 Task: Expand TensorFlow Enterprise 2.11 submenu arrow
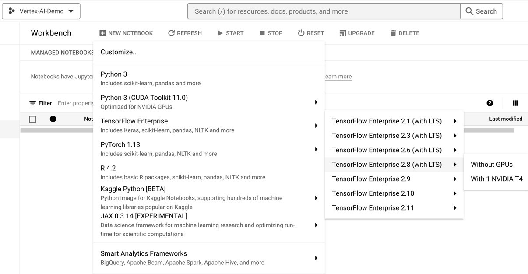coord(455,208)
